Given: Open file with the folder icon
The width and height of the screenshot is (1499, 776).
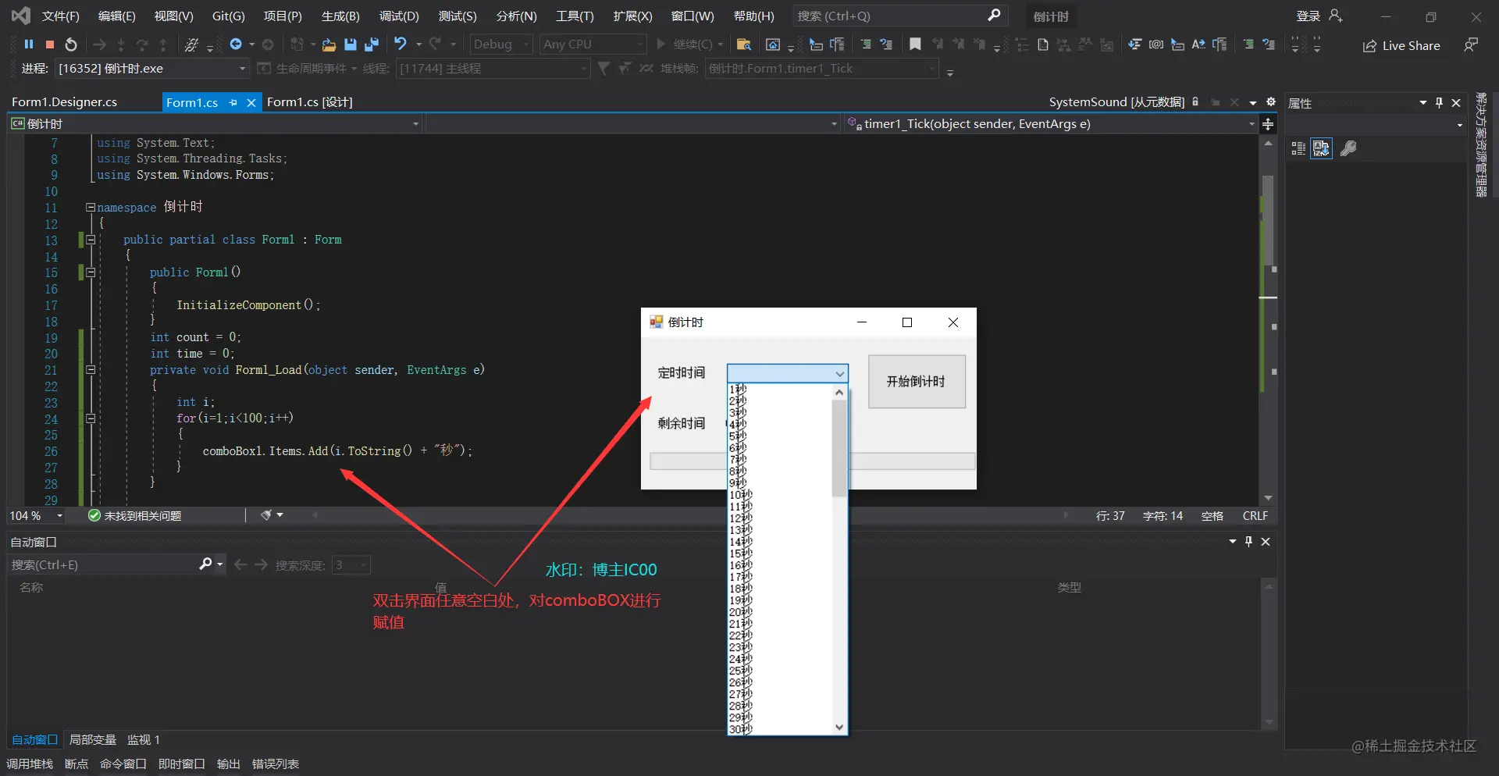Looking at the screenshot, I should click(x=329, y=44).
